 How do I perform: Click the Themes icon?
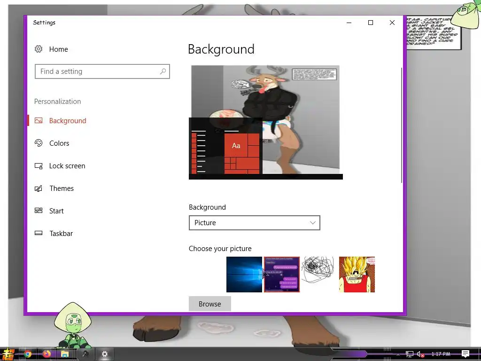(39, 188)
